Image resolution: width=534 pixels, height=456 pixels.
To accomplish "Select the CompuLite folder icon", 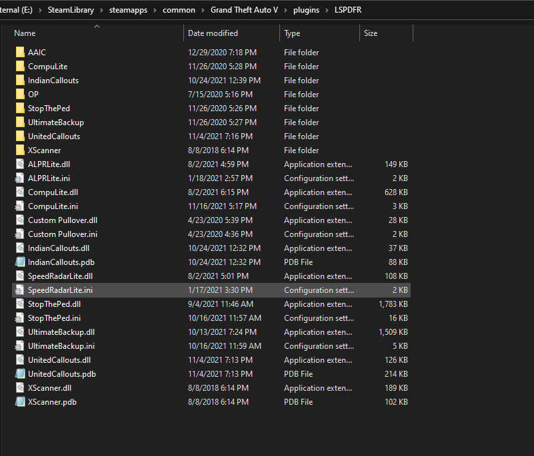I will point(20,67).
